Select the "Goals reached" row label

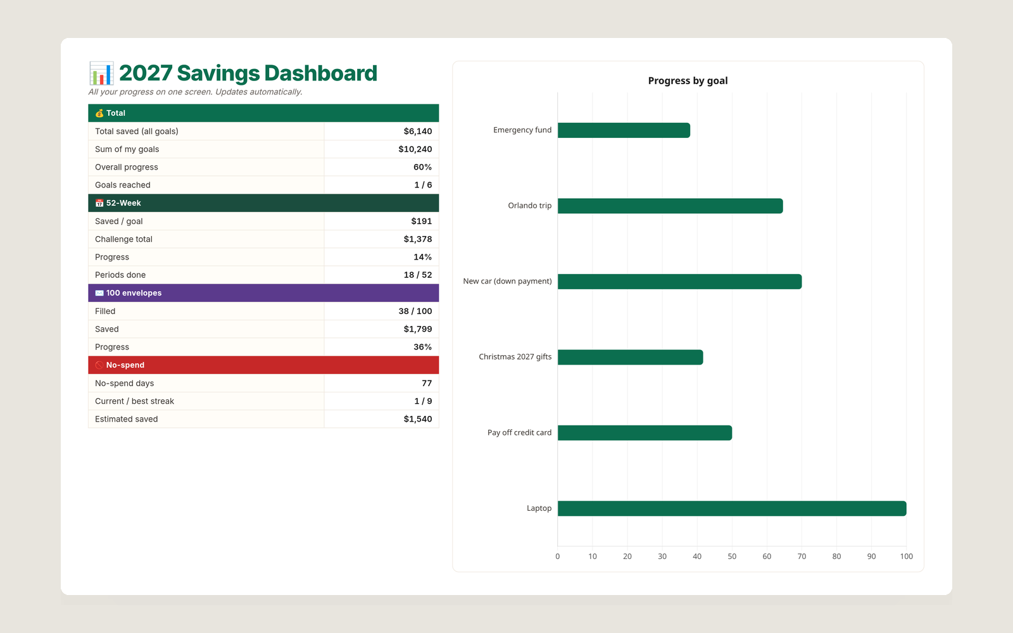123,185
